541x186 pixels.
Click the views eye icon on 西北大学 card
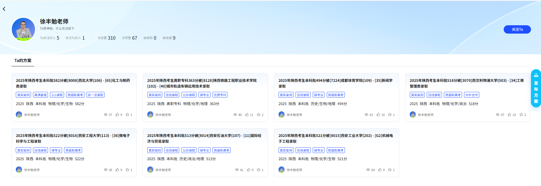pyautogui.click(x=106, y=115)
